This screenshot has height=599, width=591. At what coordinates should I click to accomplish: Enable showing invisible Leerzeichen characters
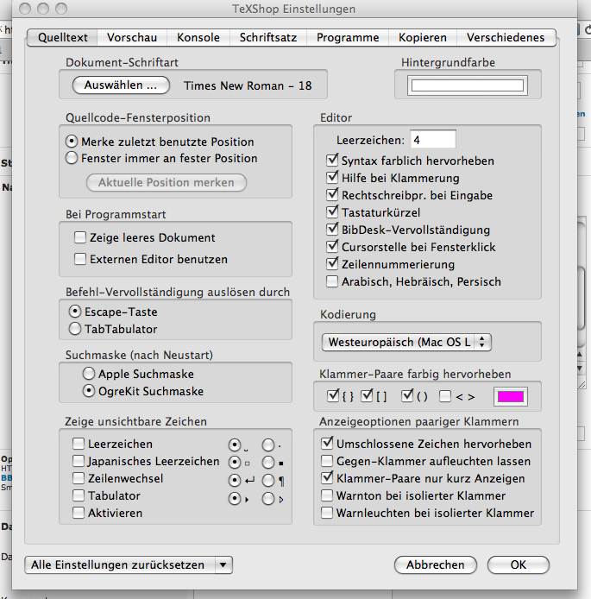coord(79,444)
